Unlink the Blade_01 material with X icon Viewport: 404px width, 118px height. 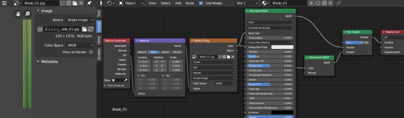coord(330,3)
